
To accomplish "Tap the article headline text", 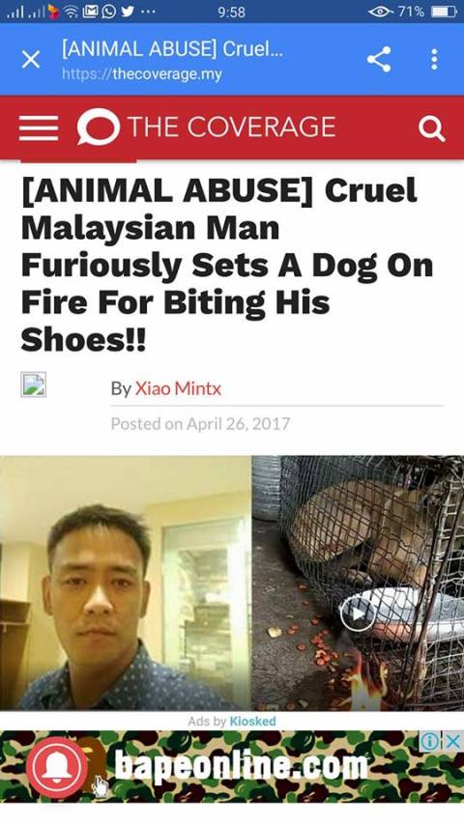I will (226, 265).
